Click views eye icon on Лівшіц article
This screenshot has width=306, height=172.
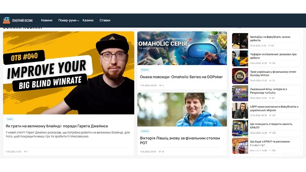click(x=160, y=152)
